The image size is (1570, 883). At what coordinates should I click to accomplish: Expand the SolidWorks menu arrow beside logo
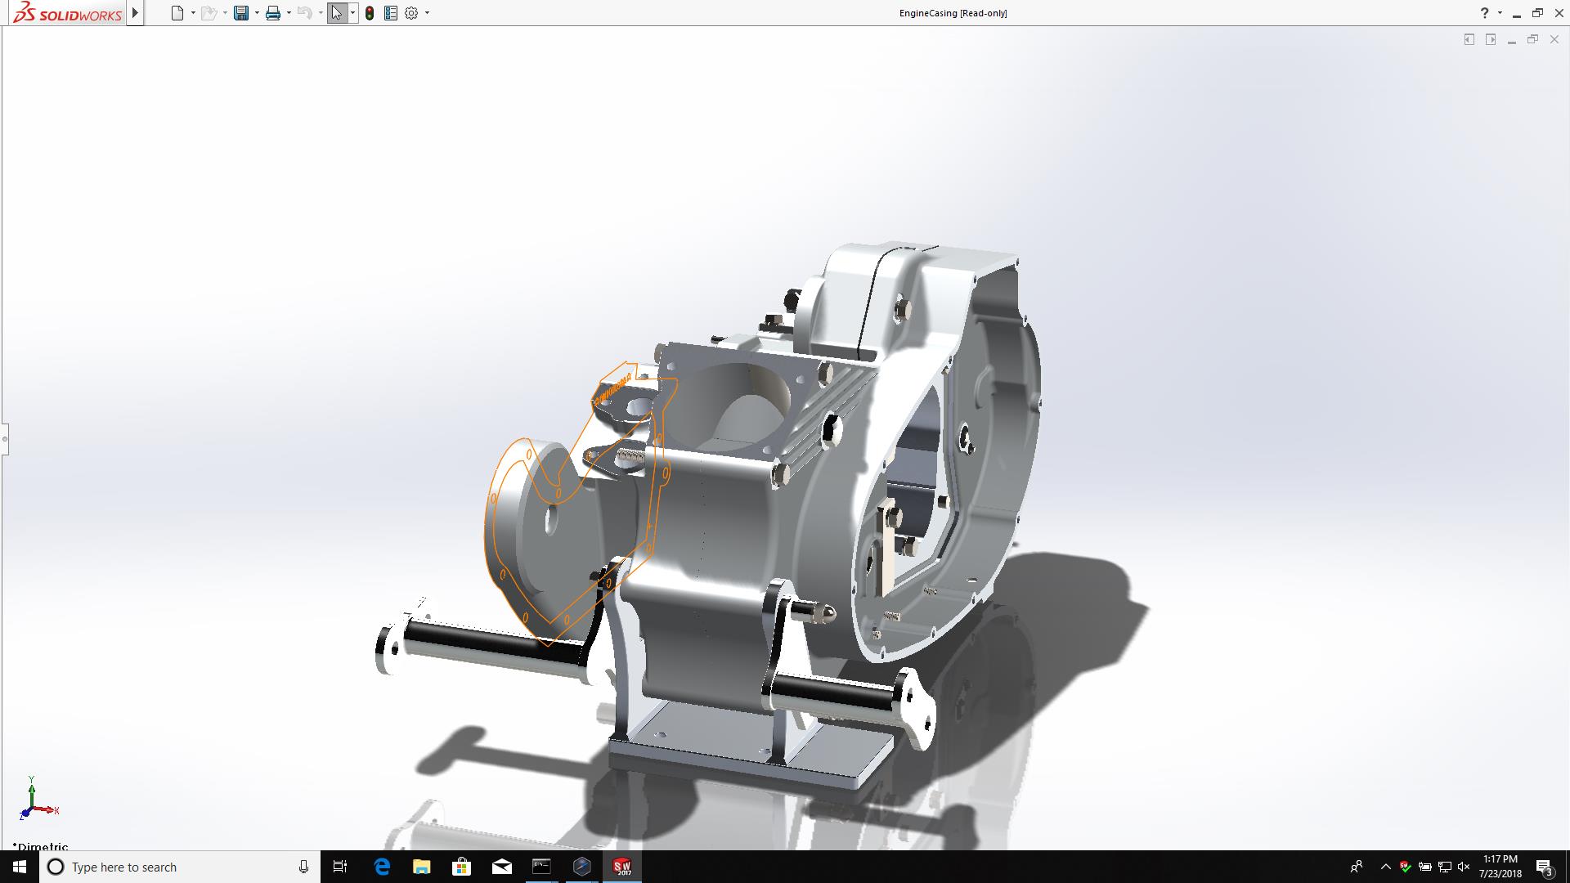click(x=136, y=13)
